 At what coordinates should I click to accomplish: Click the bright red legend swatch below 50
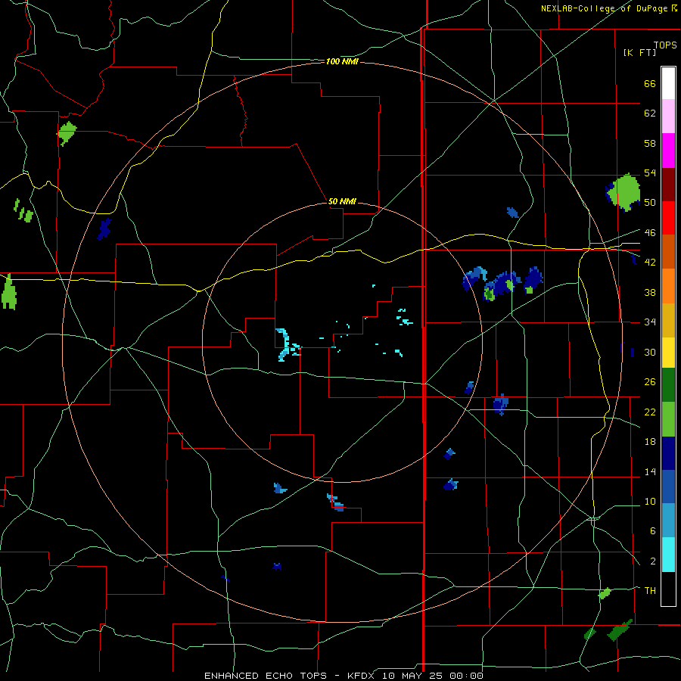(x=668, y=218)
